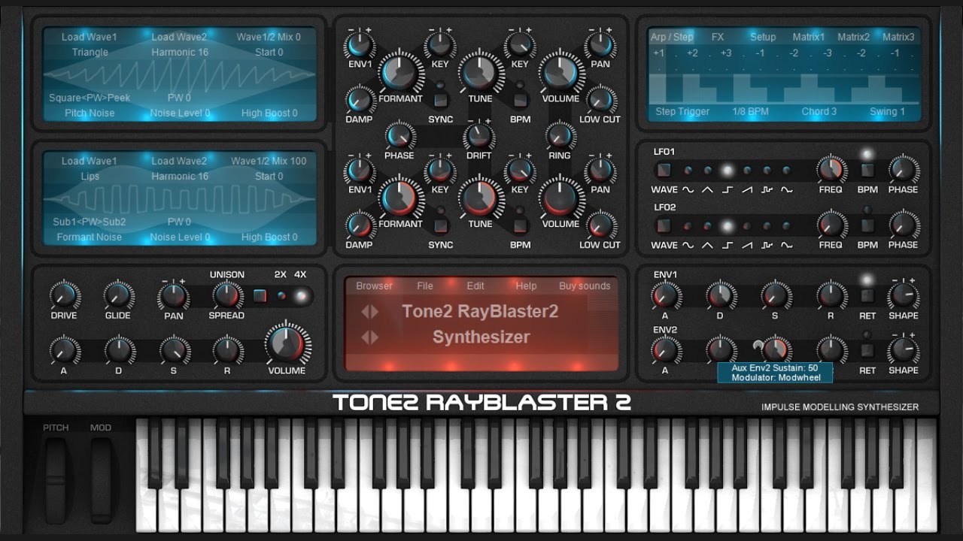Viewport: 963px width, 541px height.
Task: Click the LFO1 WAVE selector button
Action: point(664,171)
